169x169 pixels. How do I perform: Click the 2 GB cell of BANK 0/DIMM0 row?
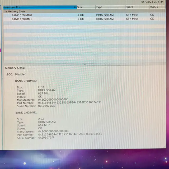(x=81, y=15)
